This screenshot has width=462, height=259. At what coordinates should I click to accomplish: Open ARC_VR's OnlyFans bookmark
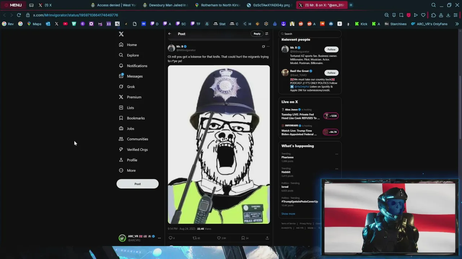coord(429,24)
